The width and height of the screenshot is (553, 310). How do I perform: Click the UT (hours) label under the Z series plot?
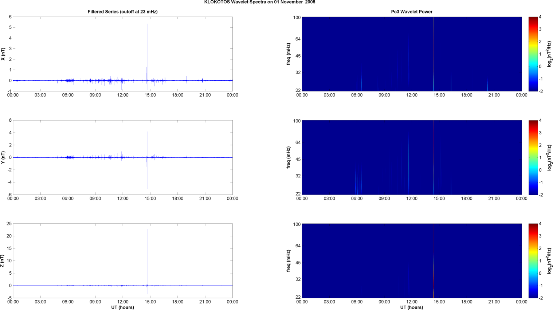coord(122,307)
